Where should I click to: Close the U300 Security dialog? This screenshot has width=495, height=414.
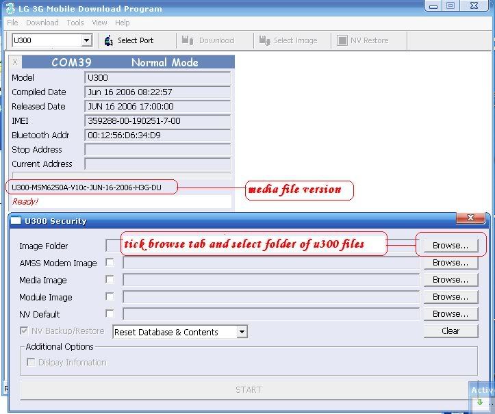[x=470, y=218]
